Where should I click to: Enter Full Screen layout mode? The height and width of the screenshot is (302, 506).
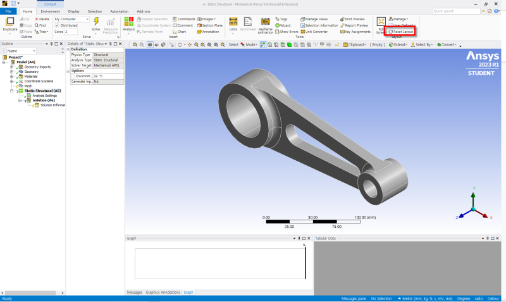click(x=381, y=22)
